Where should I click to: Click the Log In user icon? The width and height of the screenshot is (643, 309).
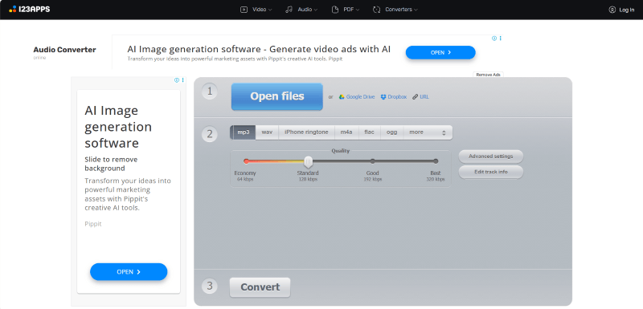[x=612, y=10]
